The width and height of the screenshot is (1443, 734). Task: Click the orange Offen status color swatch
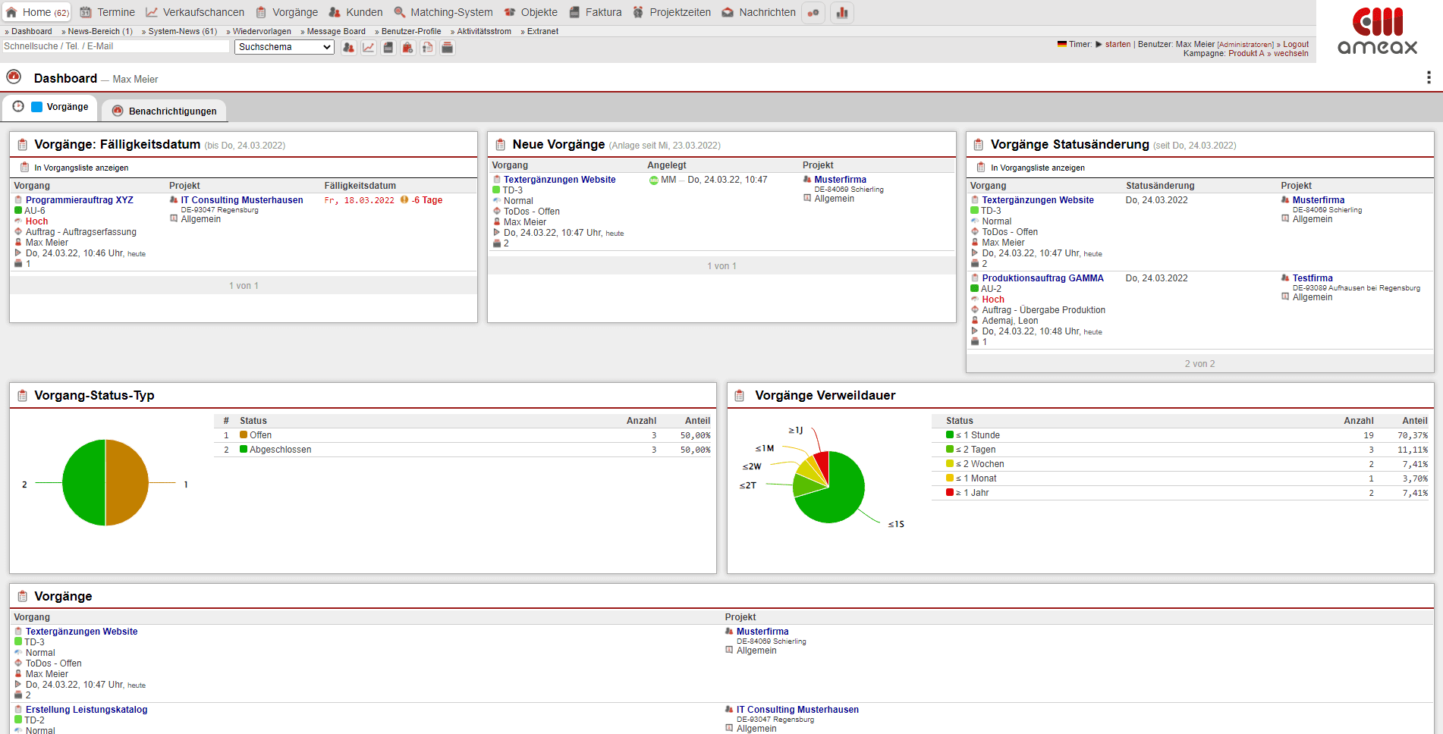coord(244,435)
